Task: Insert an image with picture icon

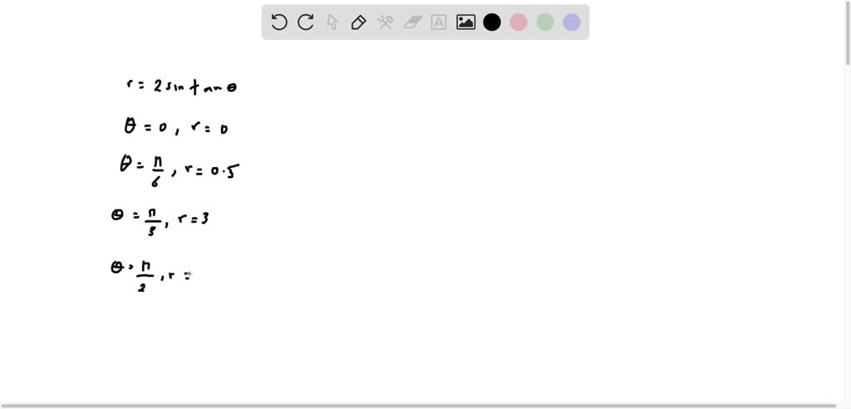Action: click(465, 22)
